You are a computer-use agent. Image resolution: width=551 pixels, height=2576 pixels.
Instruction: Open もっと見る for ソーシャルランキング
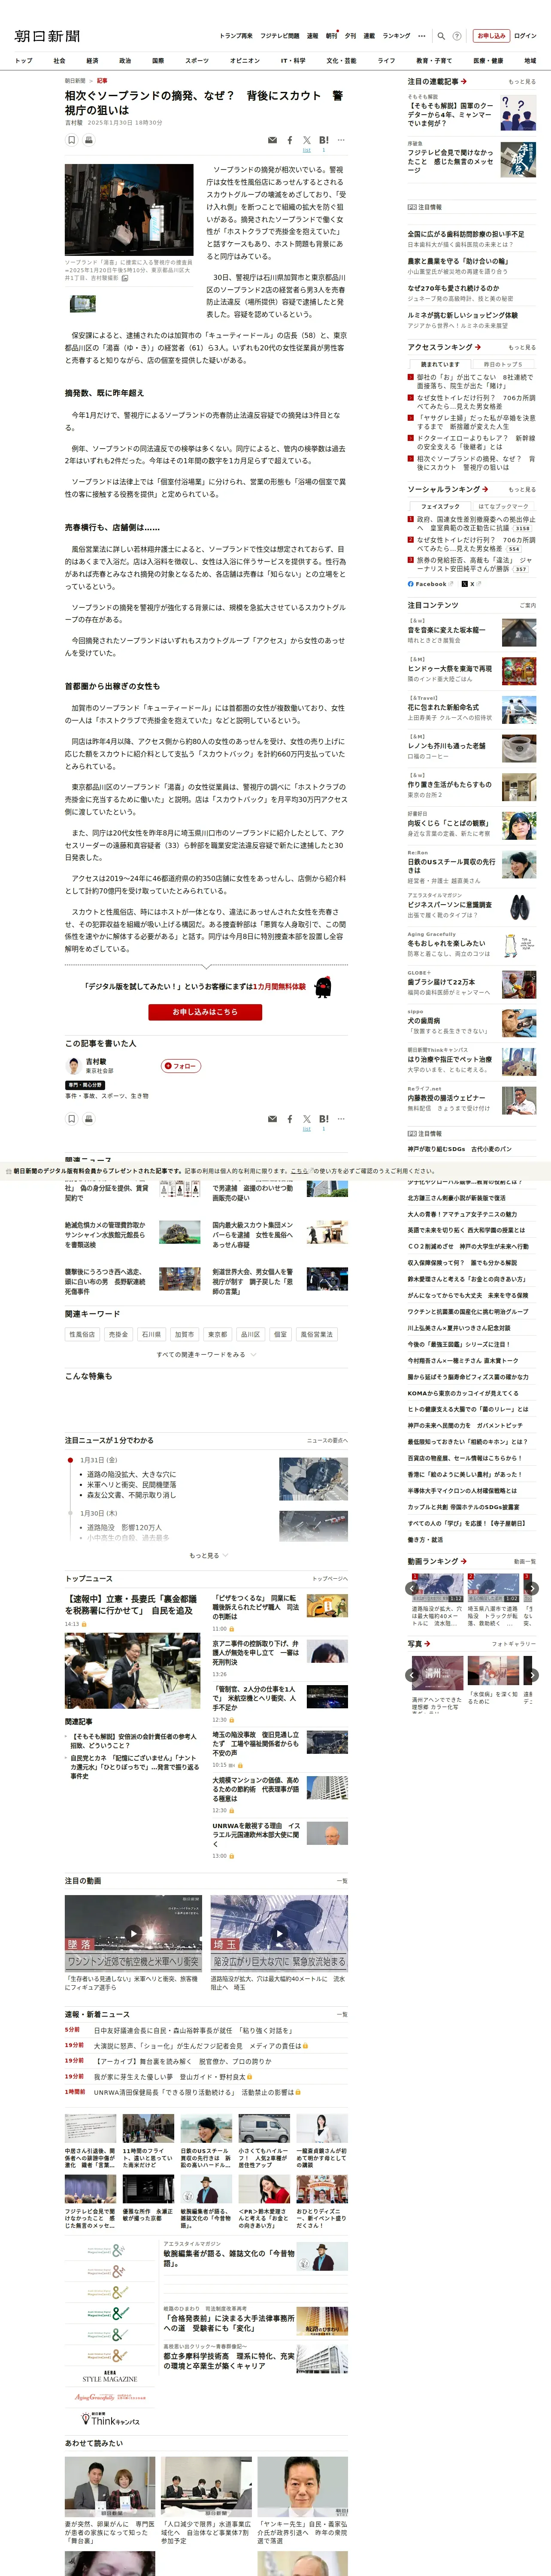coord(521,490)
